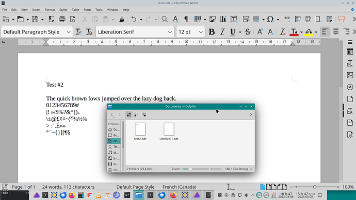Toggle Bold formatting button
The image size is (356, 200).
pos(212,32)
